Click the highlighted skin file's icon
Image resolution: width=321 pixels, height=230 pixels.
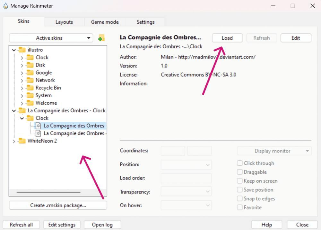tap(38, 126)
